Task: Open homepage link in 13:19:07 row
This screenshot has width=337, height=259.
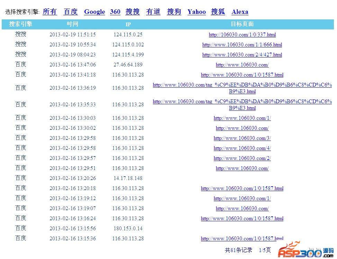Action: [242, 208]
